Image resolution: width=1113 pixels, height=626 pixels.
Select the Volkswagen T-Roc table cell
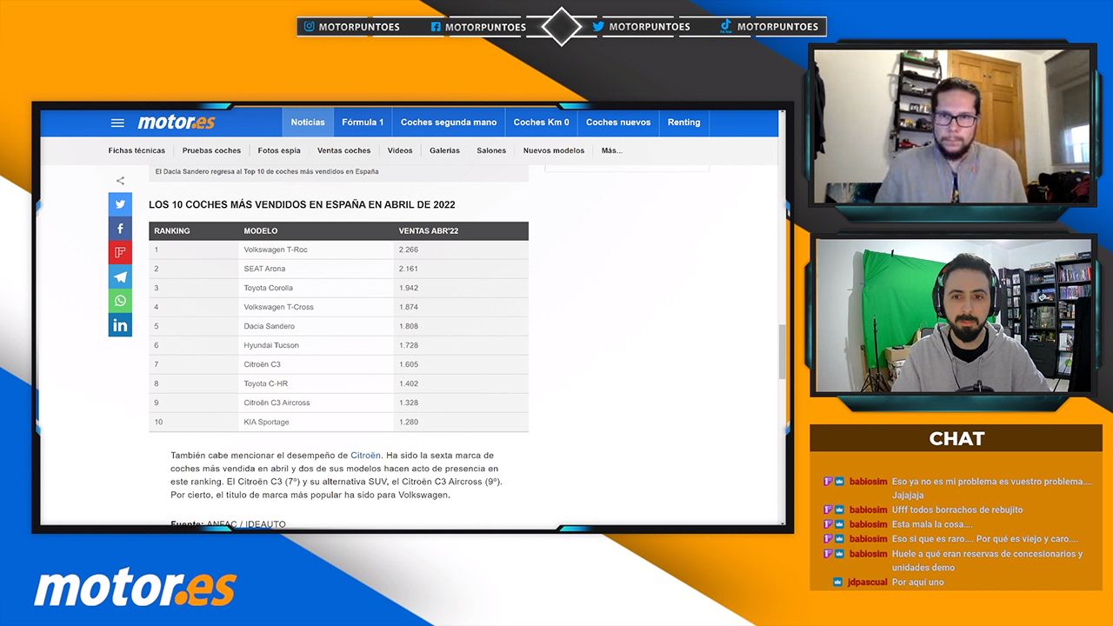[316, 250]
